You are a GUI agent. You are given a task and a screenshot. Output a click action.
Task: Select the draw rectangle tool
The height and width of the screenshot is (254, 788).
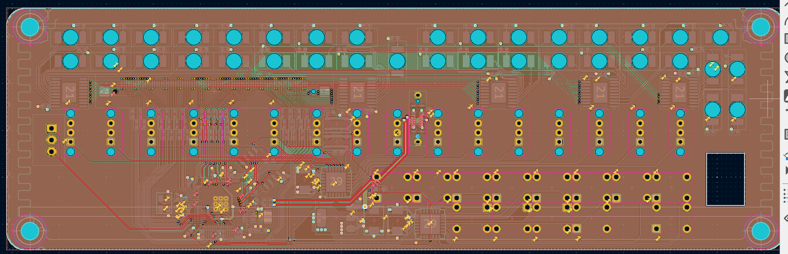785,39
